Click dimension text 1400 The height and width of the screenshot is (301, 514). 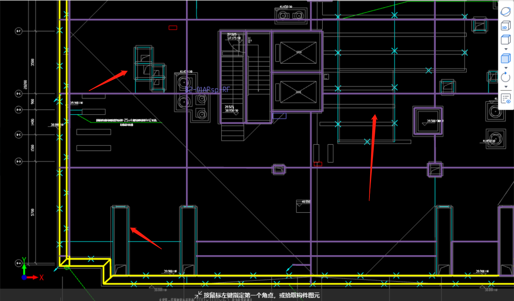(x=33, y=122)
